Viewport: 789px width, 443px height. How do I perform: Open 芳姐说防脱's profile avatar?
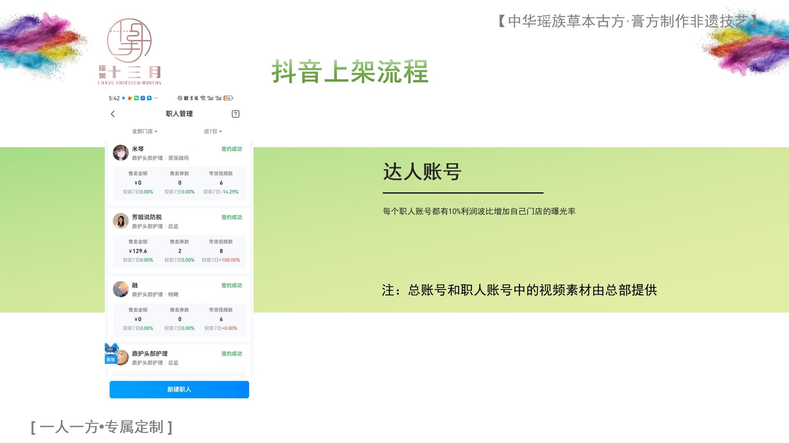tap(121, 221)
